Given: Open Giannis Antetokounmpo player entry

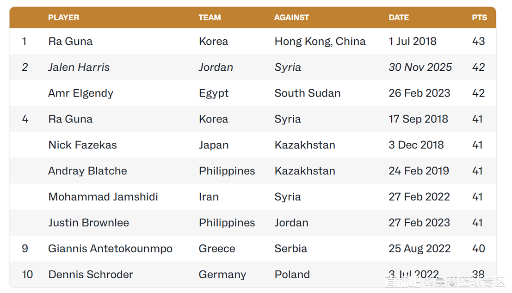Looking at the screenshot, I should 110,249.
